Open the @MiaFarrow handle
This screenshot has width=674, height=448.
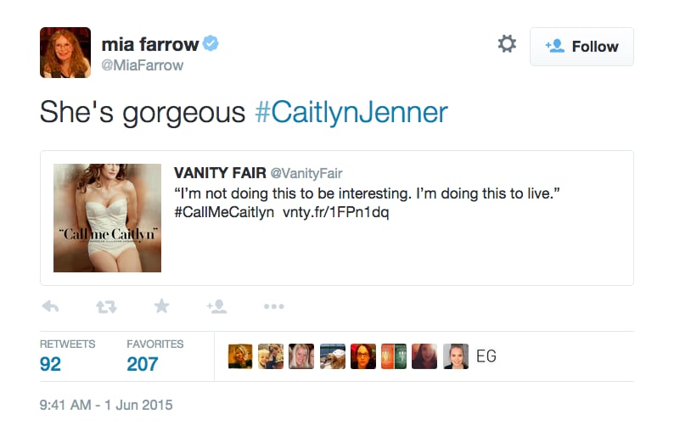pyautogui.click(x=143, y=65)
